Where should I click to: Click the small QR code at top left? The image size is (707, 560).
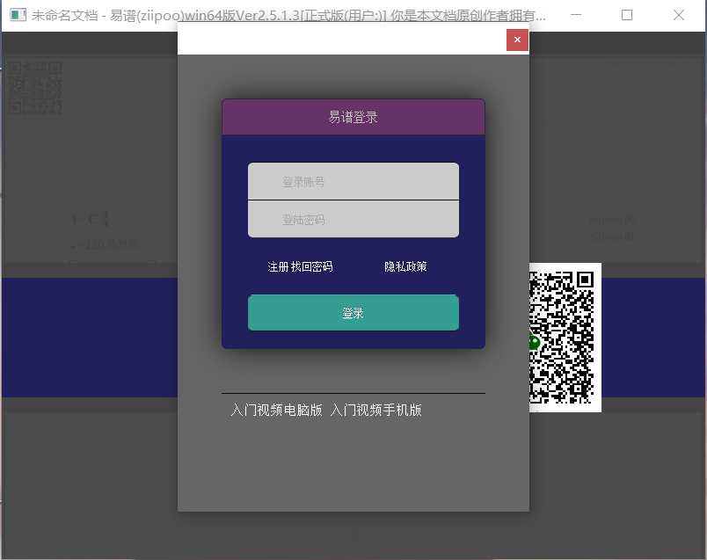[34, 89]
